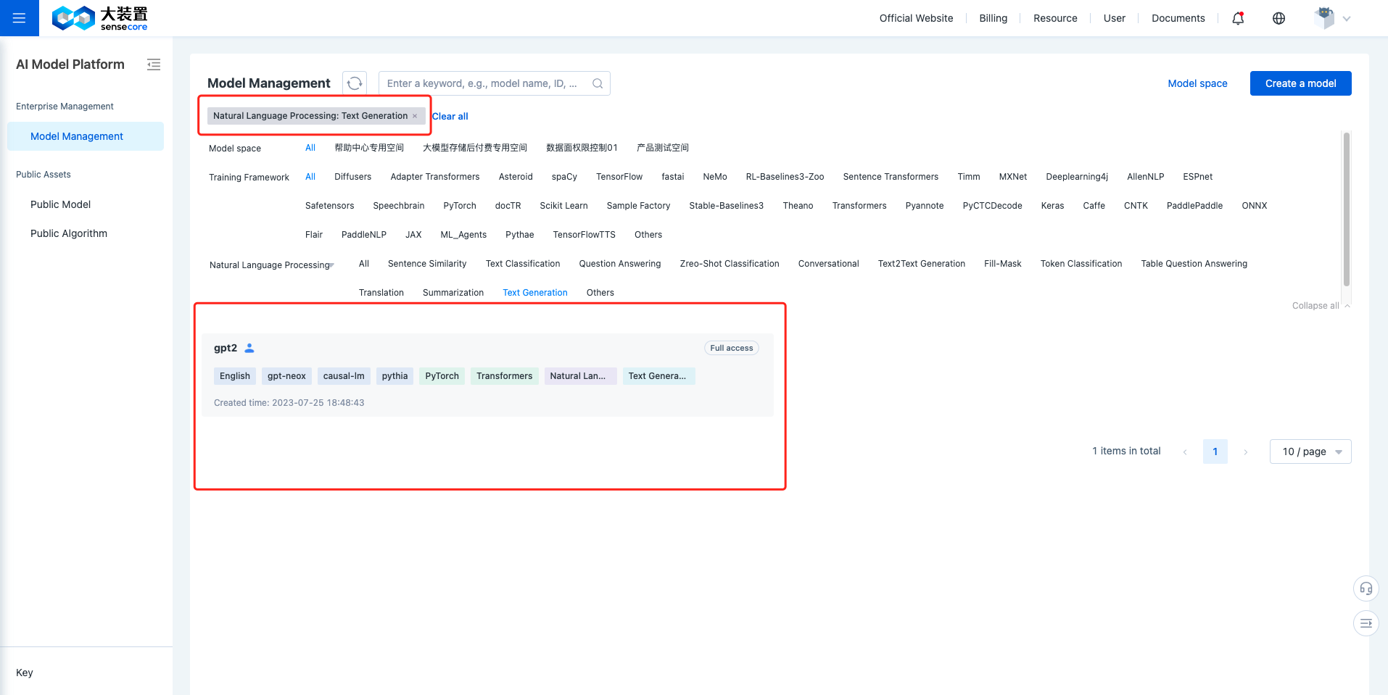Select the Sentence Similarity task filter
Screen dimensions: 1388x695
click(427, 264)
